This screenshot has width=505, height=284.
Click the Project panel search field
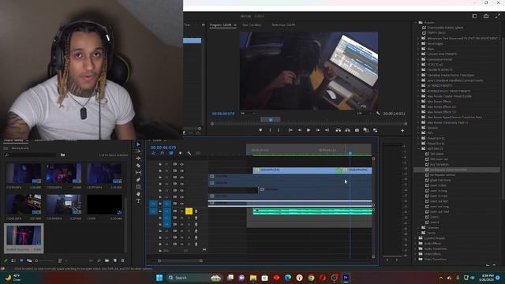30,155
